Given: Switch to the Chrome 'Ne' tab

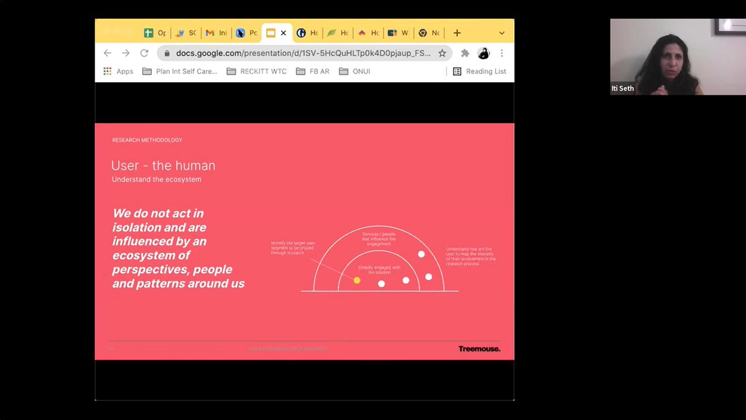Looking at the screenshot, I should [428, 33].
